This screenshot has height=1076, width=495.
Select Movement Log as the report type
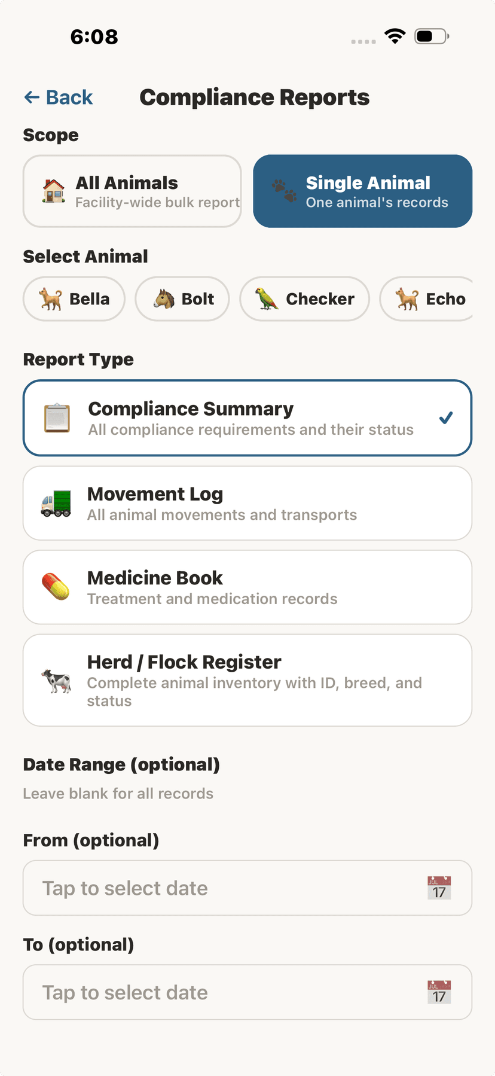[247, 502]
